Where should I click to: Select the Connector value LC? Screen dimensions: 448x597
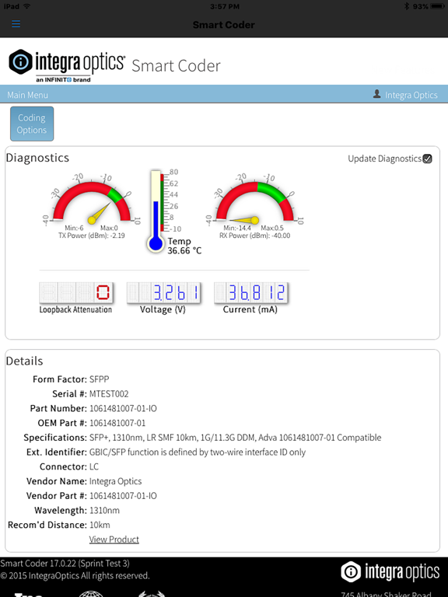(x=93, y=466)
